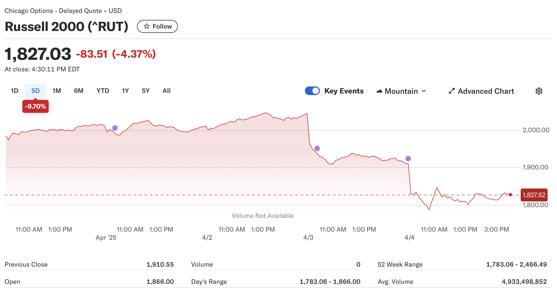The width and height of the screenshot is (557, 293).
Task: Click the chevron next to Mountain
Action: coord(424,91)
